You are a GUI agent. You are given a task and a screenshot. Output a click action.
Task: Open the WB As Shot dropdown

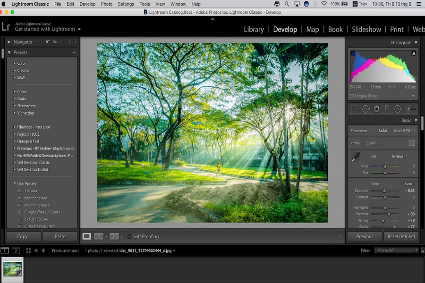click(399, 157)
